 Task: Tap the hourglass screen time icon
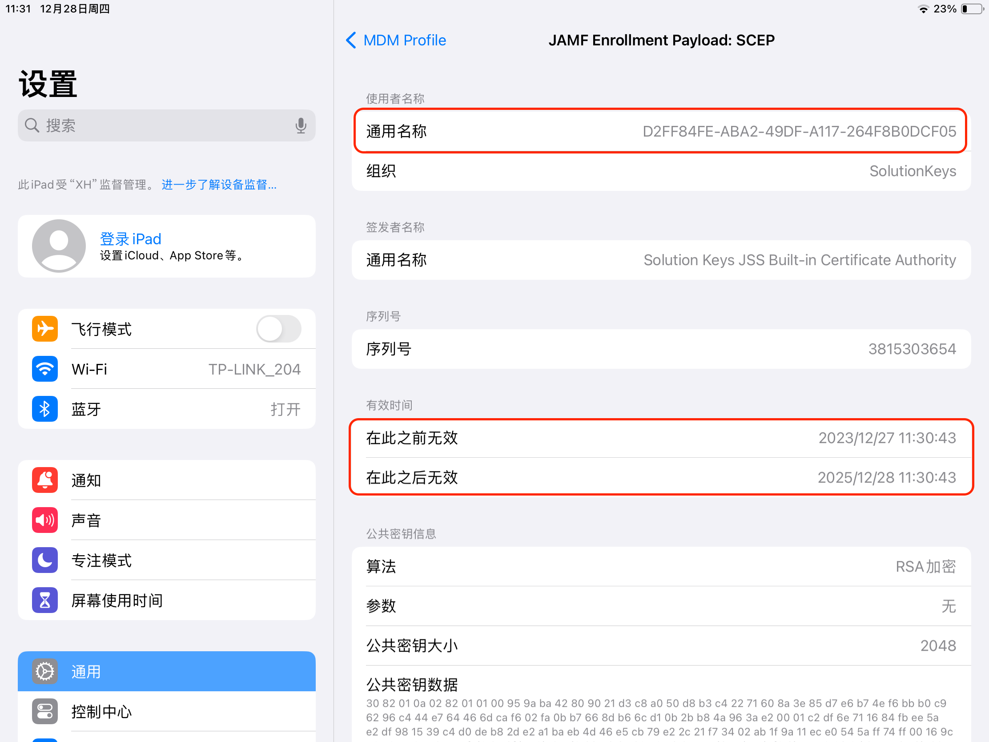(45, 600)
